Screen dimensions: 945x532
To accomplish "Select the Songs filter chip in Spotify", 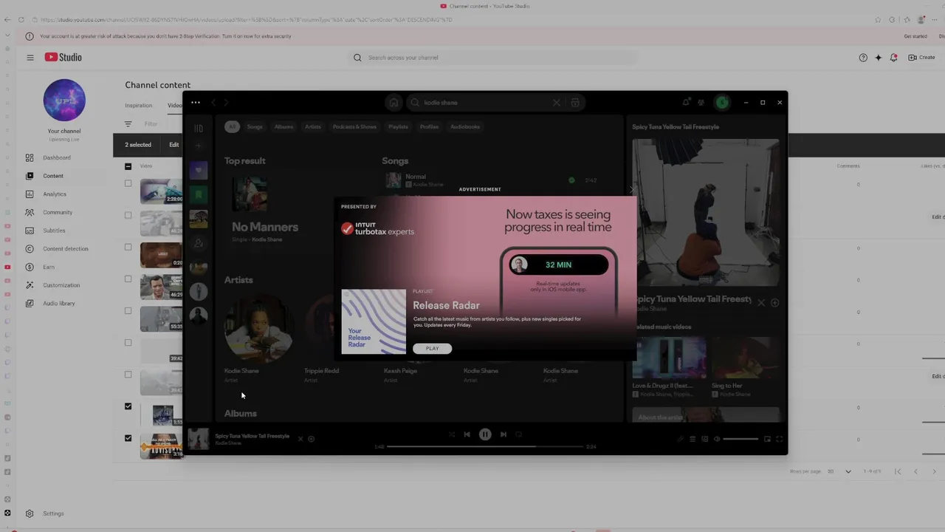I will click(255, 126).
